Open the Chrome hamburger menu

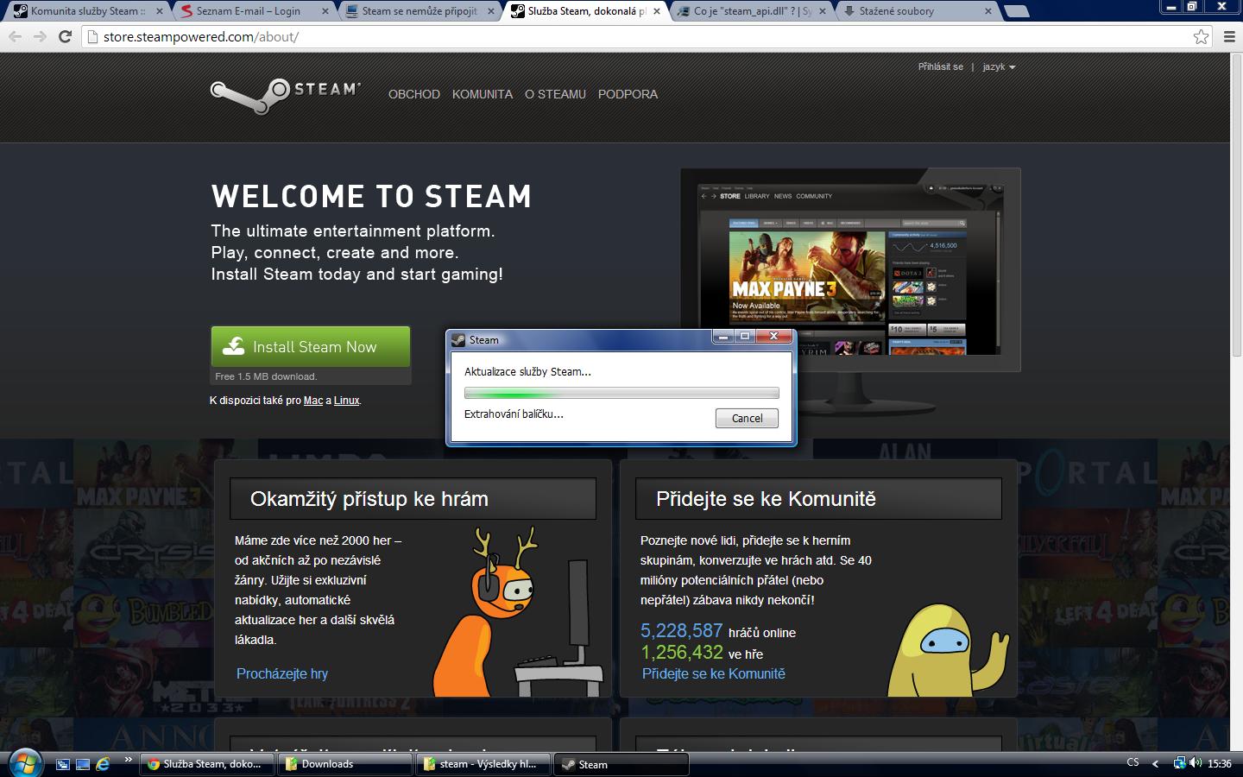1229,36
